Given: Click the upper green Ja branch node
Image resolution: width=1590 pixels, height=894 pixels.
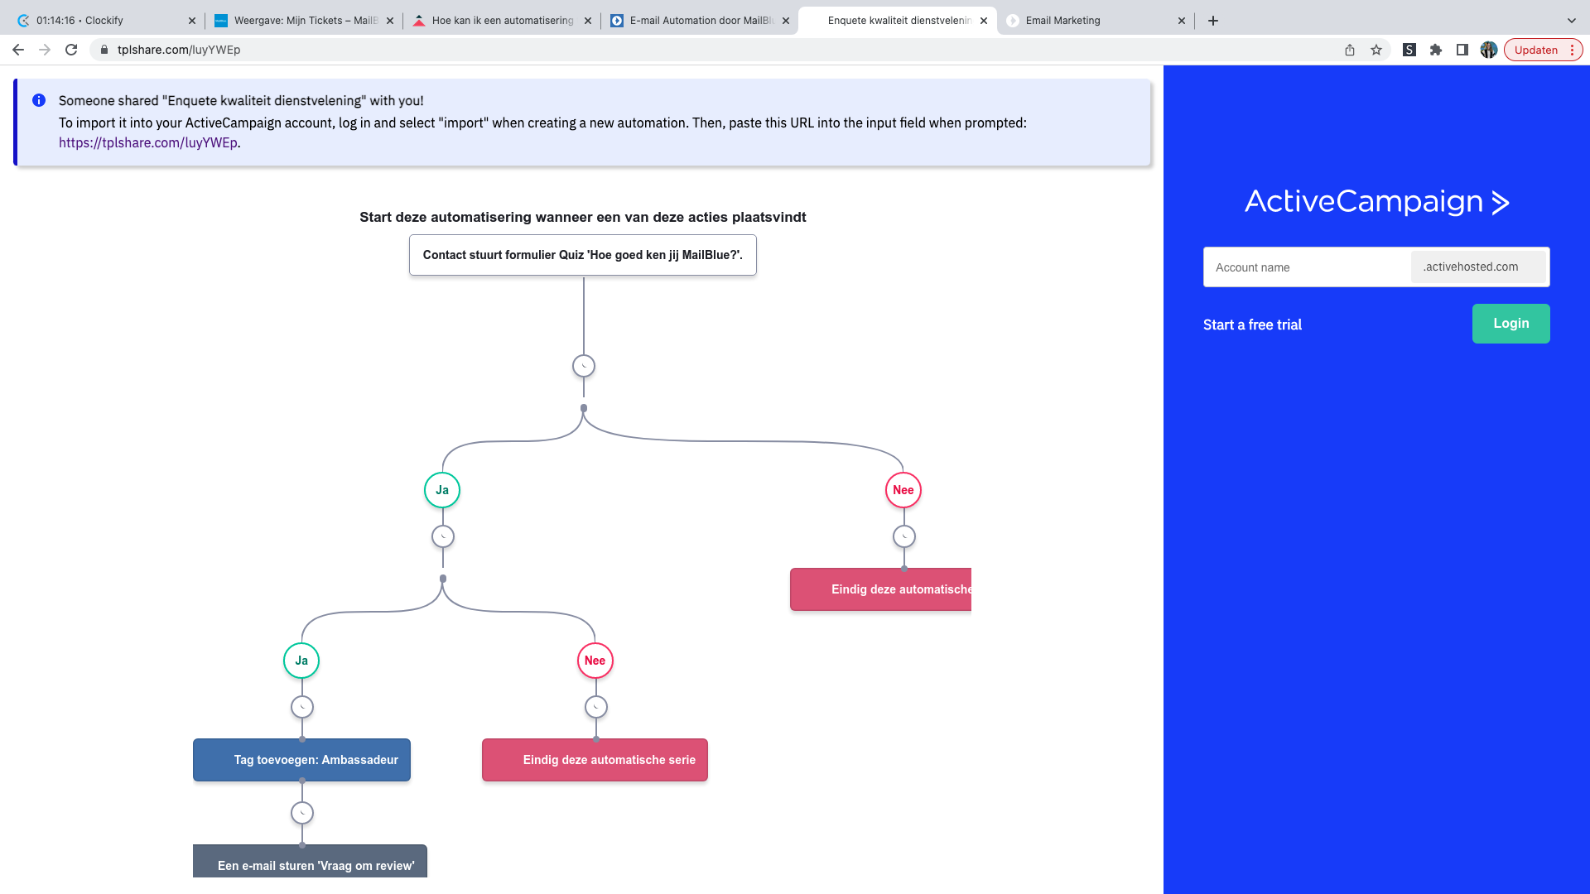Looking at the screenshot, I should click(x=442, y=490).
